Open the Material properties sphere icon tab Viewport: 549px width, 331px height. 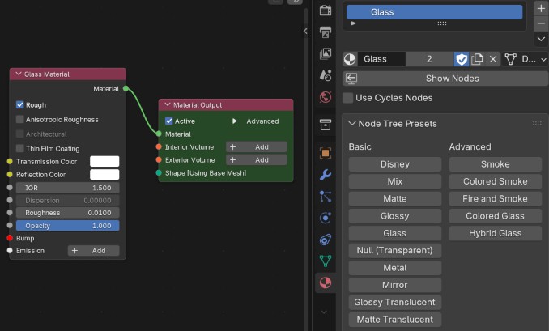(x=326, y=282)
